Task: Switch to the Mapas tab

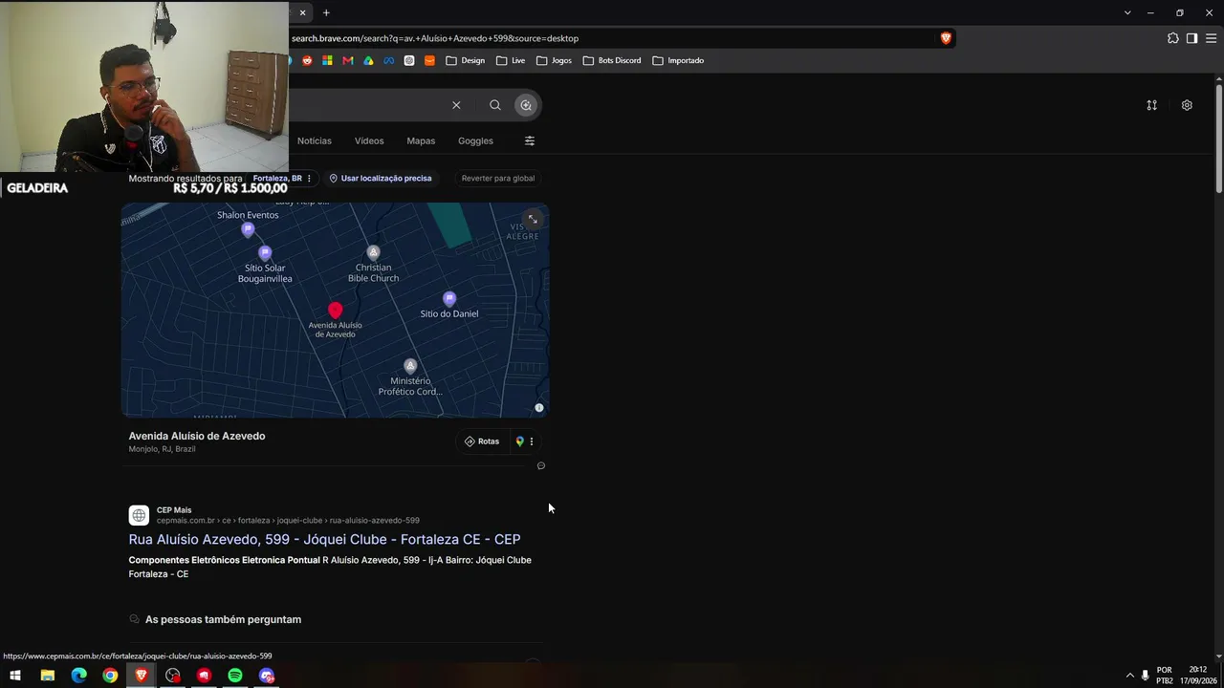Action: pos(421,140)
